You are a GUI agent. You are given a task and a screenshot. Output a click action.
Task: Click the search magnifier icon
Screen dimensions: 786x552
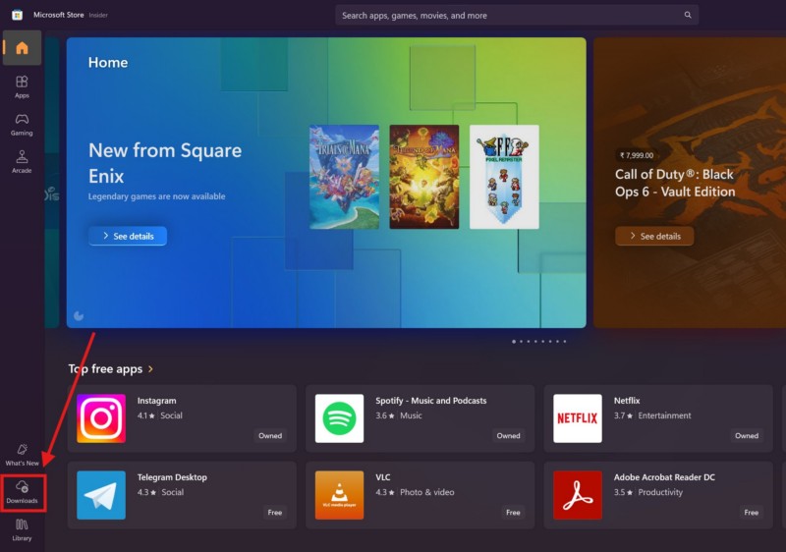click(x=688, y=15)
